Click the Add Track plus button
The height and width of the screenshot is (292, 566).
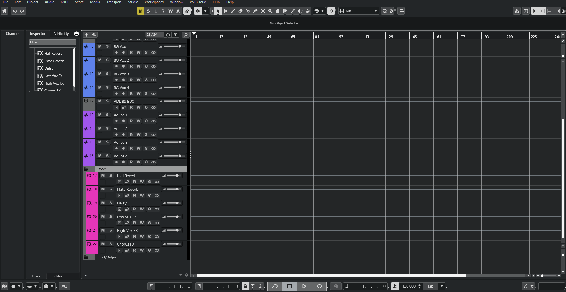point(86,35)
